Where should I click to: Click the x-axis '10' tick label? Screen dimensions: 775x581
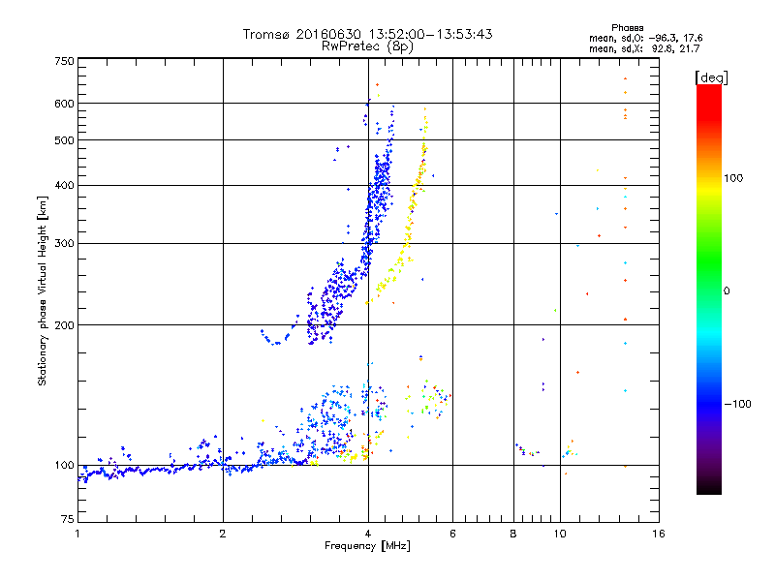[x=560, y=534]
